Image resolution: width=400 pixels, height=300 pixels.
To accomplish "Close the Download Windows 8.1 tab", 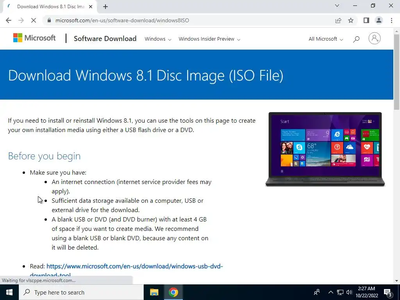I will pos(91,7).
